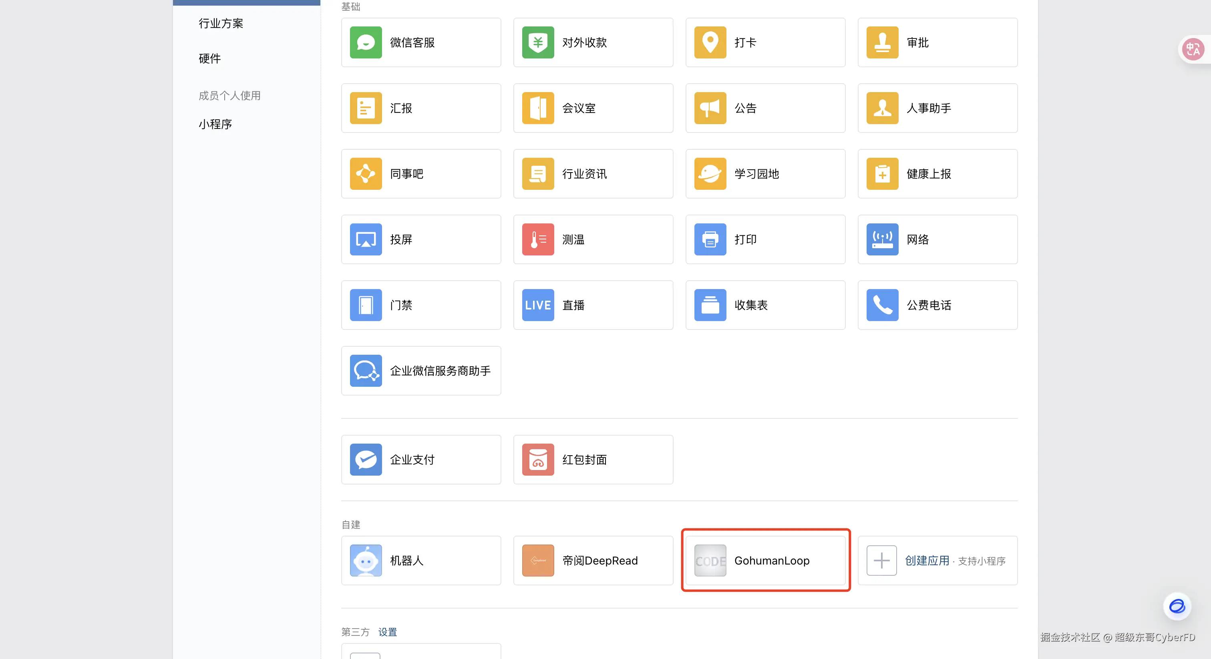Viewport: 1211px width, 659px height.
Task: Click the LIVE 直播 broadcast icon
Action: click(538, 305)
